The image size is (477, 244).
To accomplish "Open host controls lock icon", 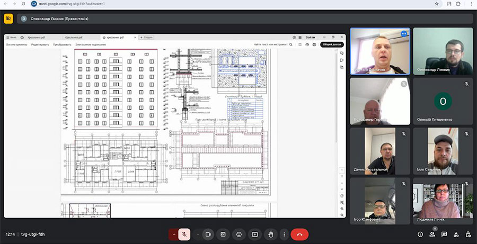I will pyautogui.click(x=468, y=234).
